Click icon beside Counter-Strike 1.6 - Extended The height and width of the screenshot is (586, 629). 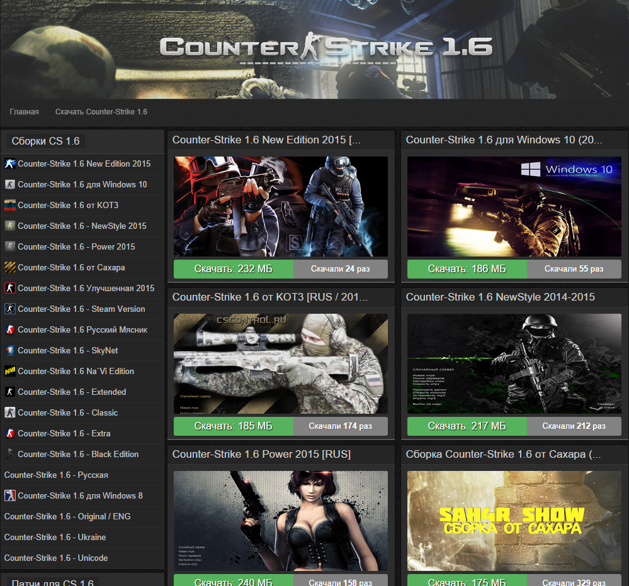click(10, 392)
